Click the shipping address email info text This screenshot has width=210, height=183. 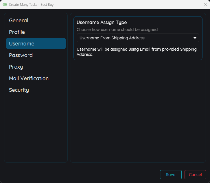point(137,52)
